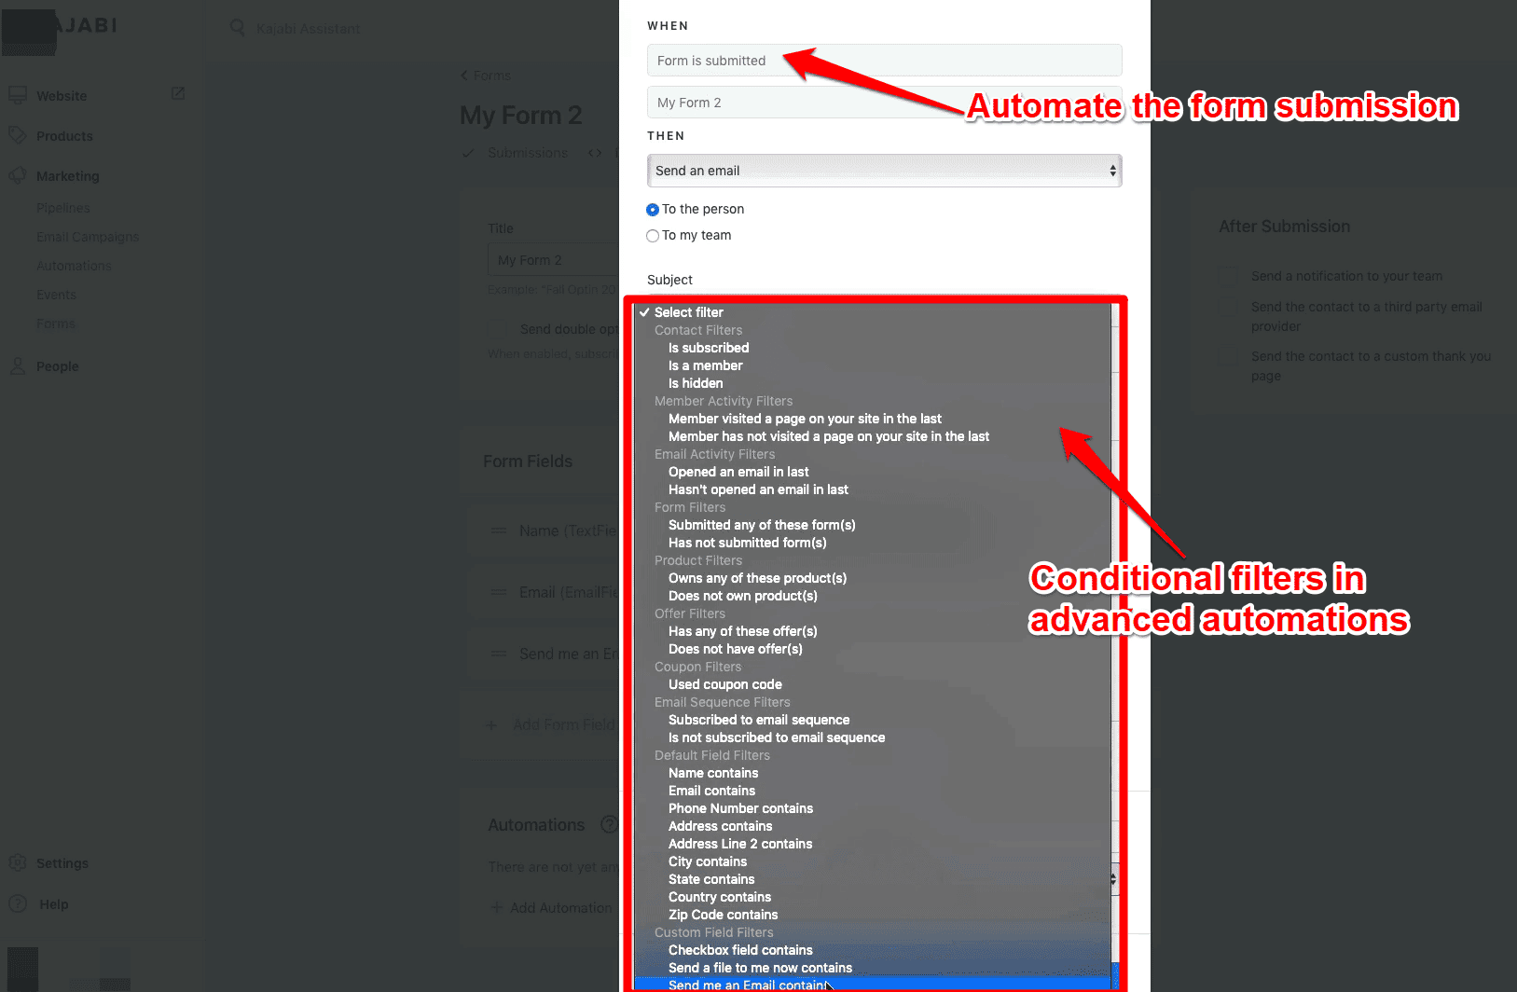
Task: Click the Marketing megaphone icon
Action: click(17, 175)
